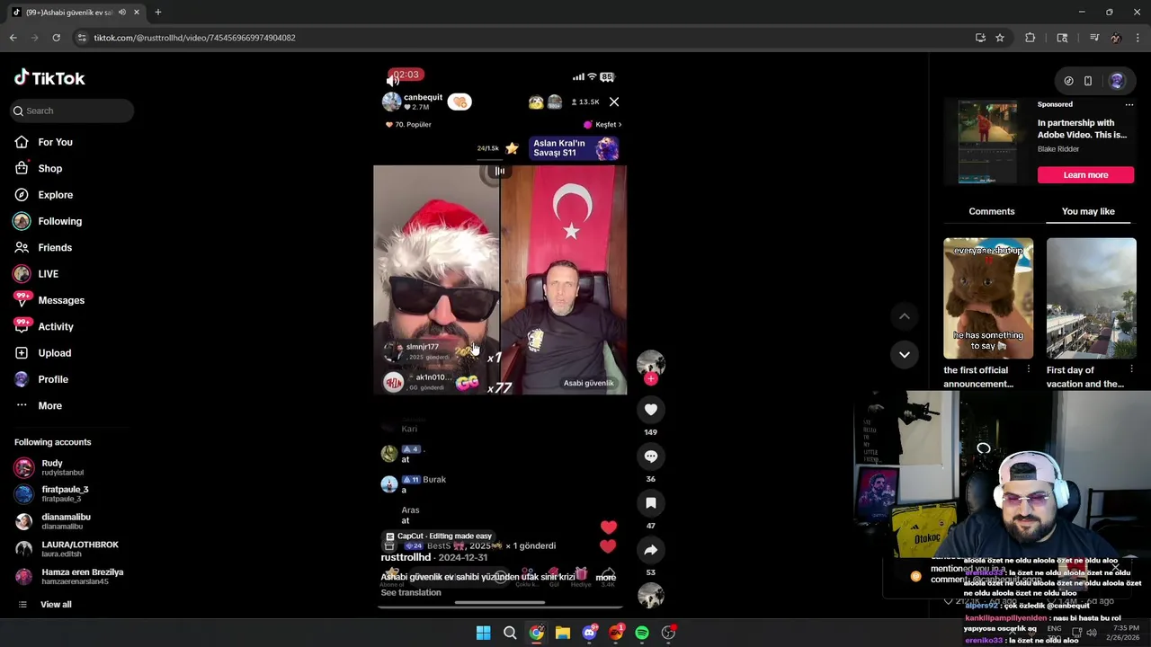Open File Explorer from the taskbar
1151x647 pixels.
[563, 633]
